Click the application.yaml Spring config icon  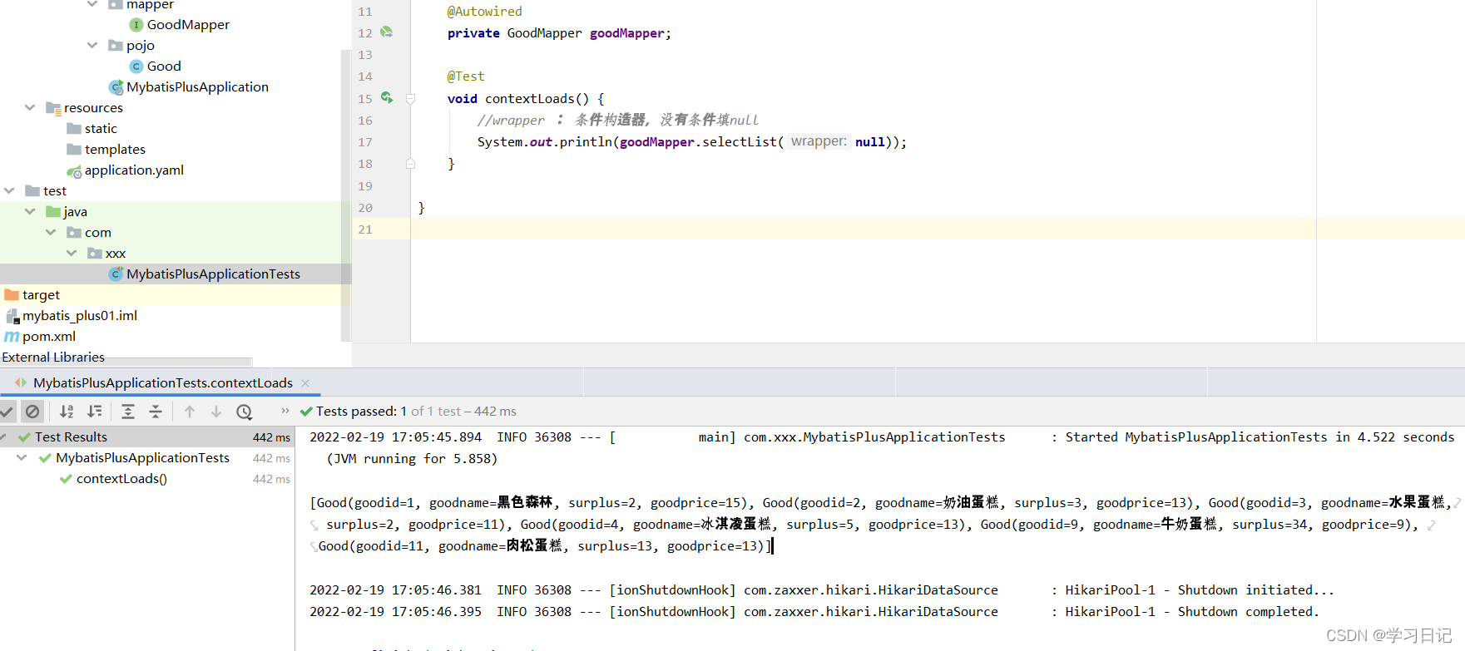click(74, 171)
